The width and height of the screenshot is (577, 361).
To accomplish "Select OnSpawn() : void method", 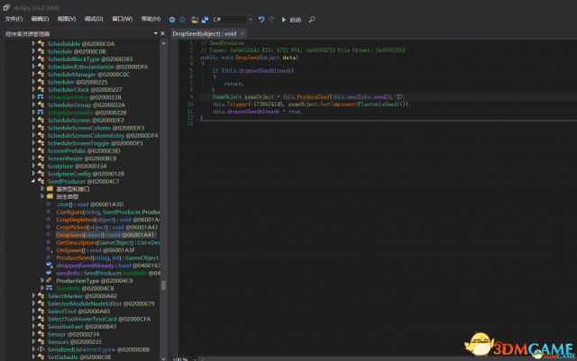I will [96, 250].
